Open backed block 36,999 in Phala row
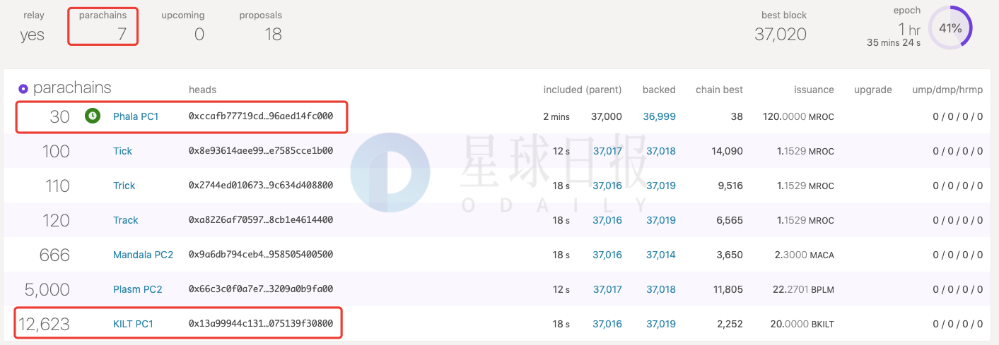Viewport: 999px width, 345px height. tap(659, 116)
